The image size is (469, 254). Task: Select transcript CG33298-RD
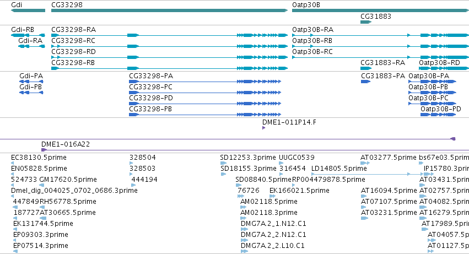click(74, 52)
